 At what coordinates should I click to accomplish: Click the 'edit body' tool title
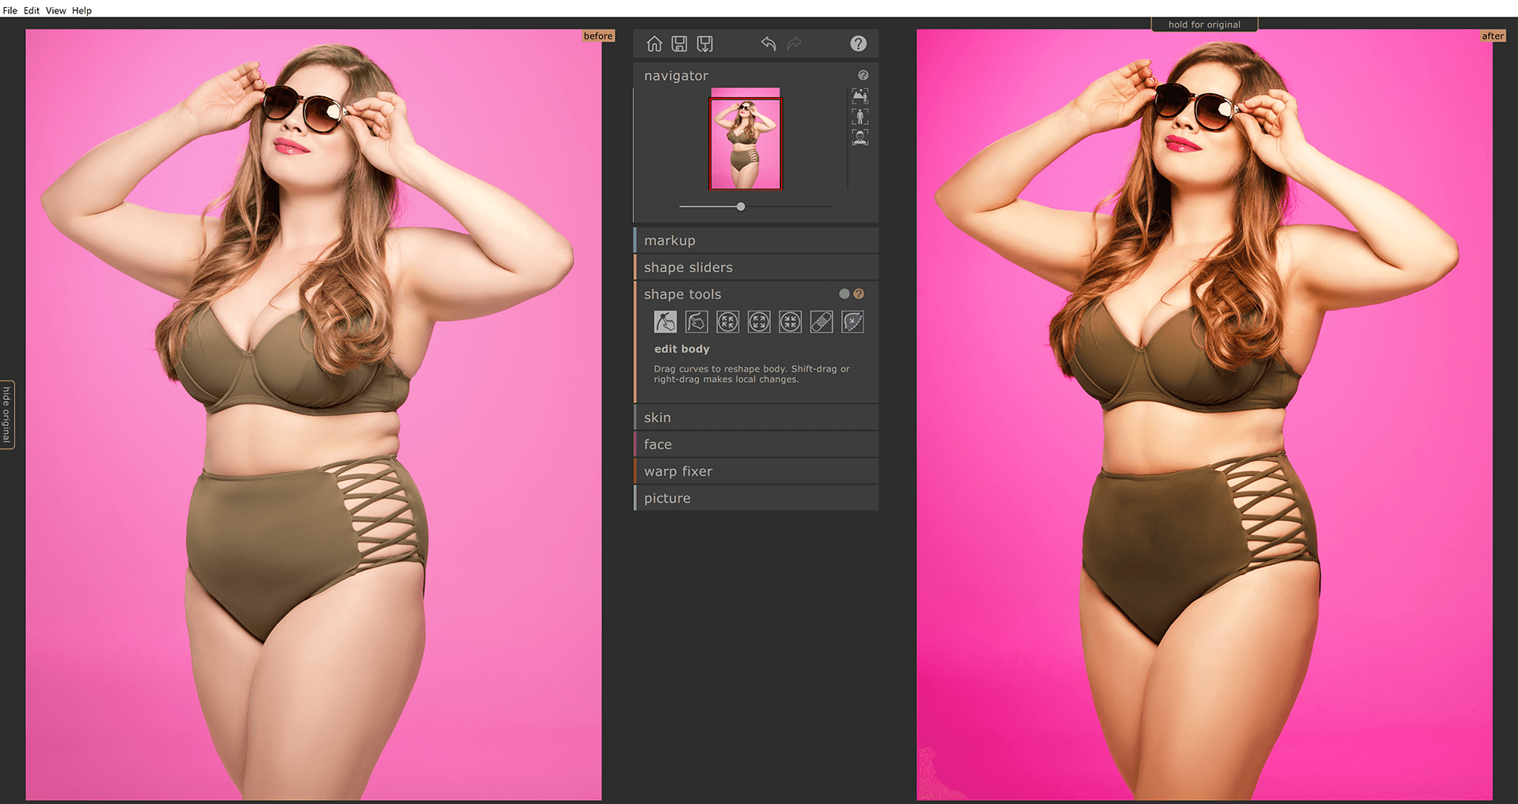[682, 349]
